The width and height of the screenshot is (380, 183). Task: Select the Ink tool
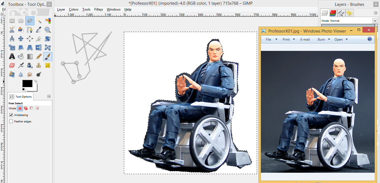pos(30,65)
